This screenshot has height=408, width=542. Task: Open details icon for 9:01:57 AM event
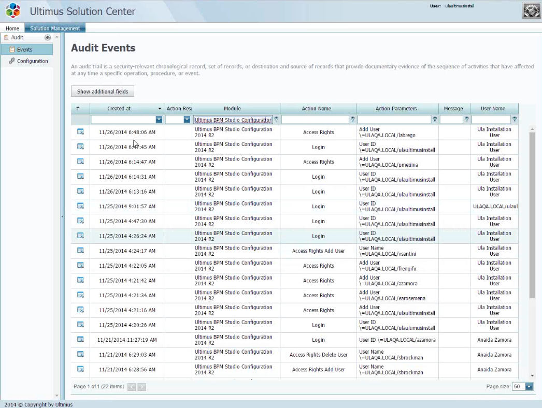[80, 206]
